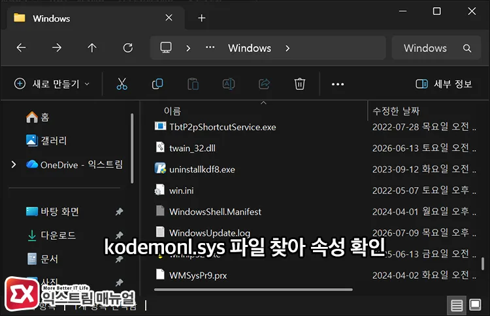The width and height of the screenshot is (490, 316).
Task: Maximize the File Explorer window
Action: 437,11
